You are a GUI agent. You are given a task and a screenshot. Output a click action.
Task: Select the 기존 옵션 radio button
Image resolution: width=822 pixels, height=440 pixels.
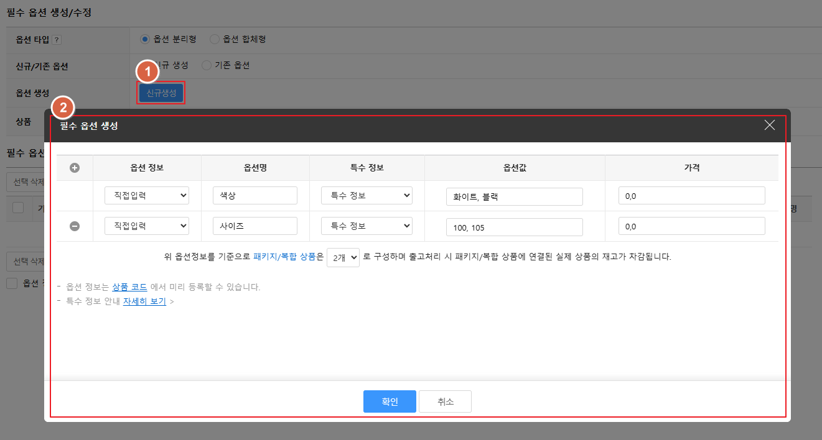tap(207, 65)
